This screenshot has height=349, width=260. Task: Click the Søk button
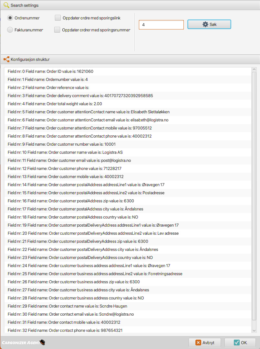click(209, 24)
